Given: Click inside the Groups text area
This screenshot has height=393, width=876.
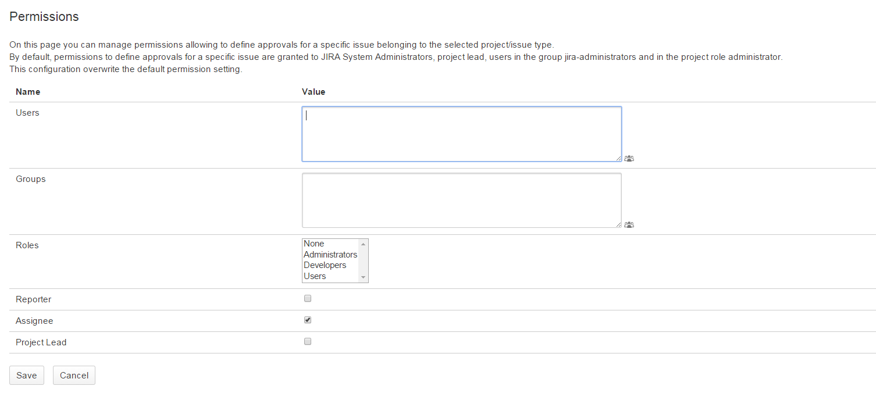Looking at the screenshot, I should click(x=461, y=200).
